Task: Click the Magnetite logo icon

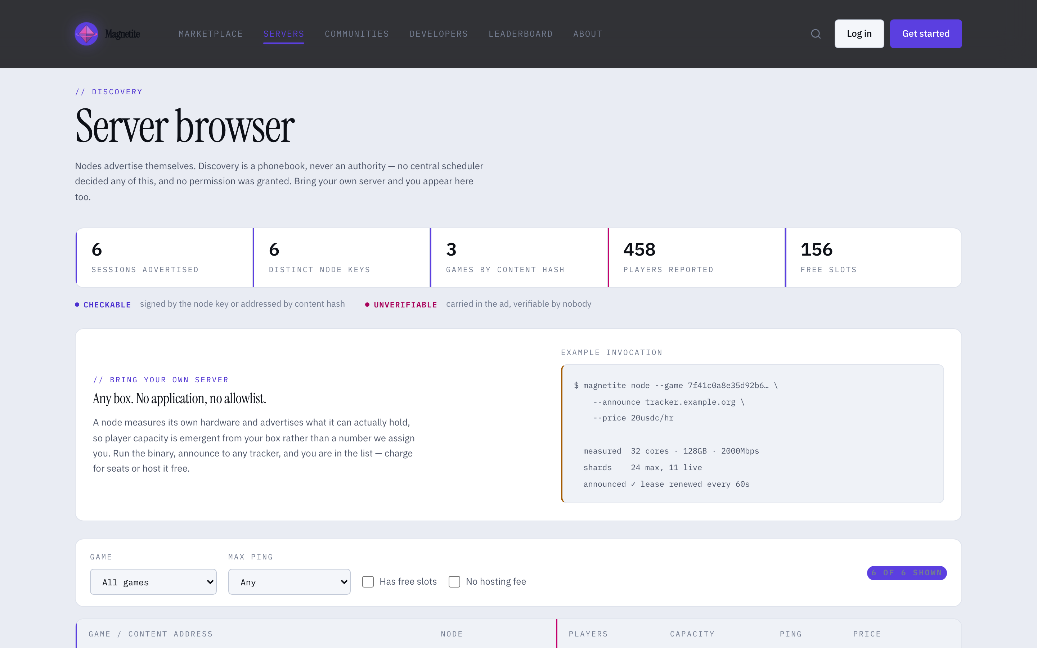Action: tap(86, 33)
